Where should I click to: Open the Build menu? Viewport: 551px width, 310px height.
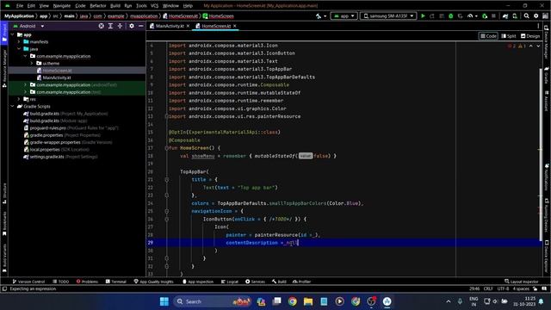tap(115, 6)
